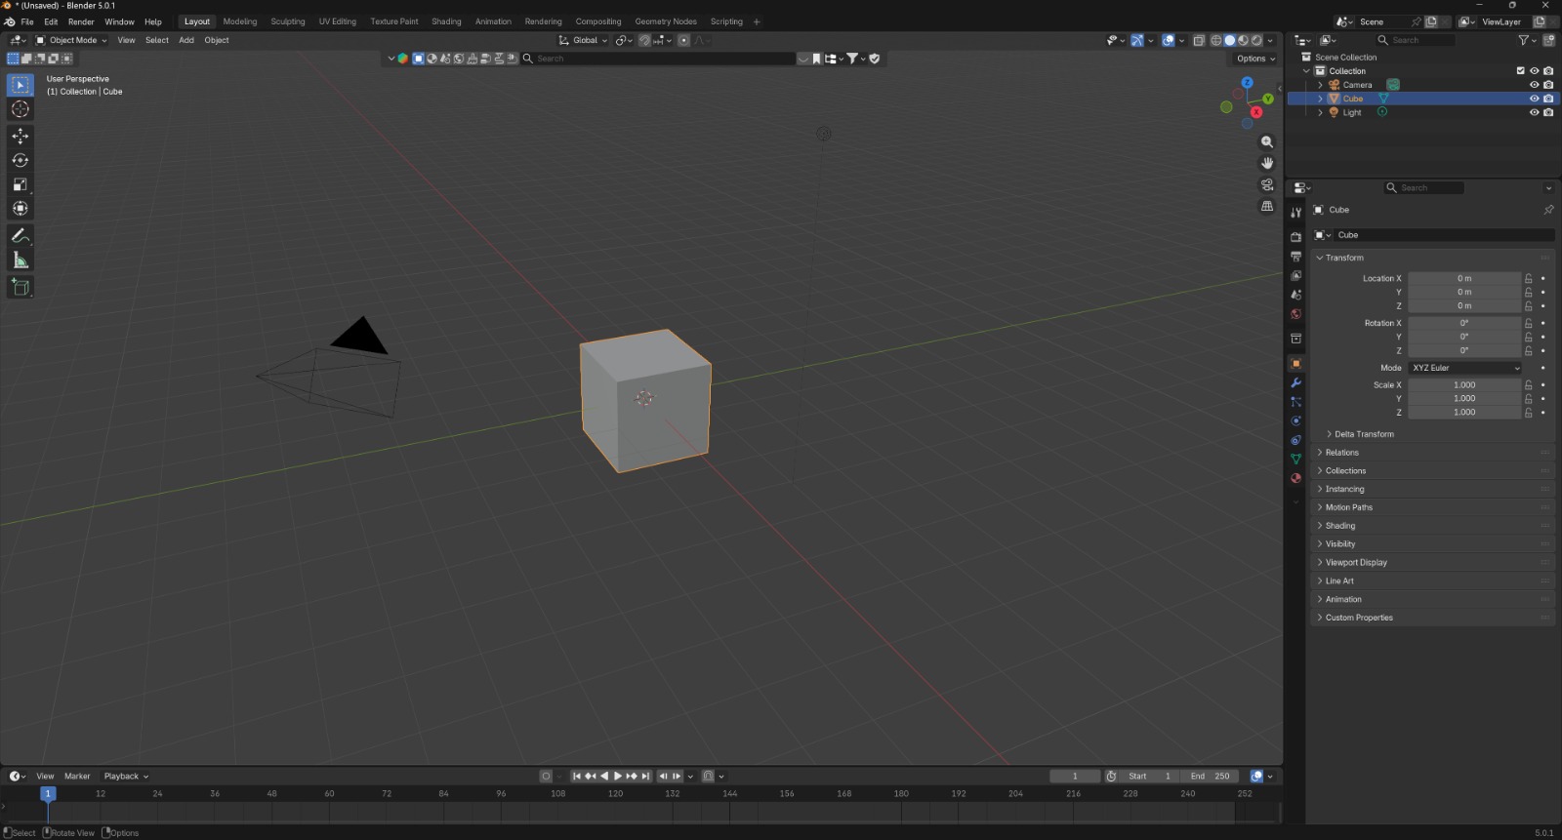Activate the Annotate pencil tool
1562x840 pixels.
(x=21, y=236)
